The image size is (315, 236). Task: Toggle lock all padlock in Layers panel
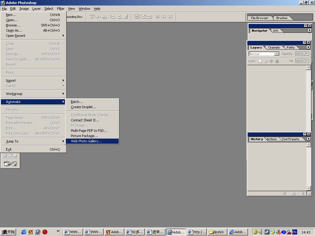277,61
